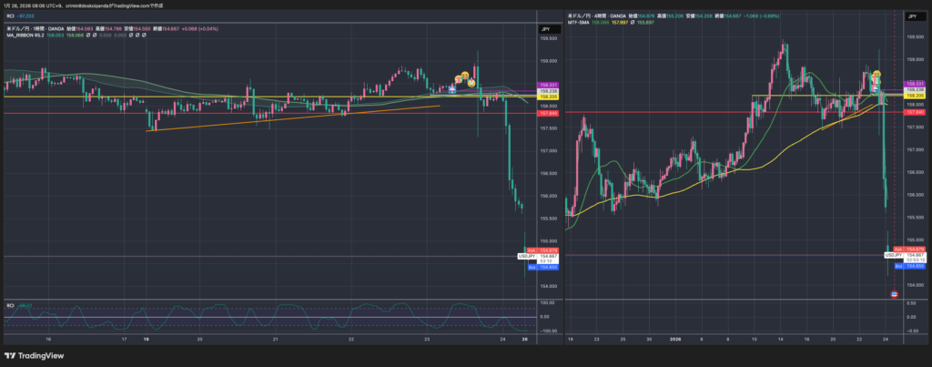Click the USDJPY price label on the left chart
The height and width of the screenshot is (367, 932).
(526, 257)
